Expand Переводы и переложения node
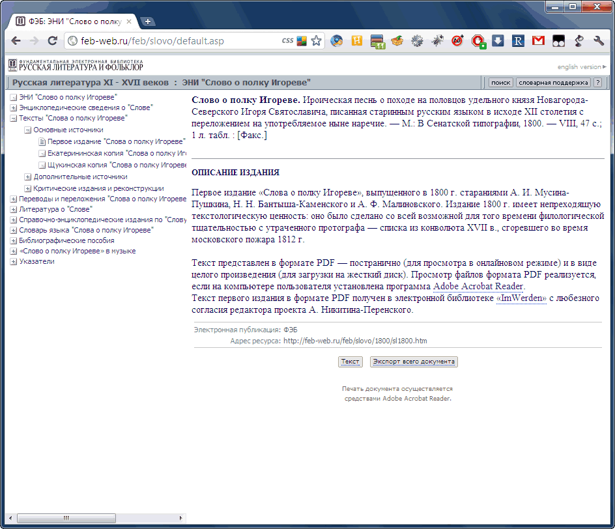615x529 pixels. point(13,199)
